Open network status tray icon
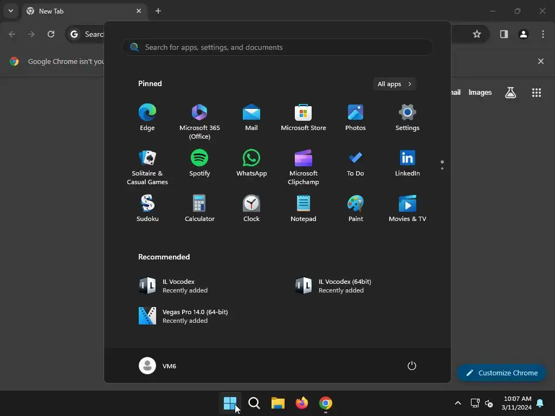 [x=475, y=403]
